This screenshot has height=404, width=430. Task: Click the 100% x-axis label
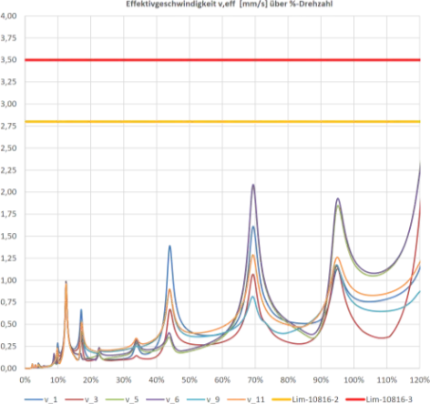[x=353, y=379]
